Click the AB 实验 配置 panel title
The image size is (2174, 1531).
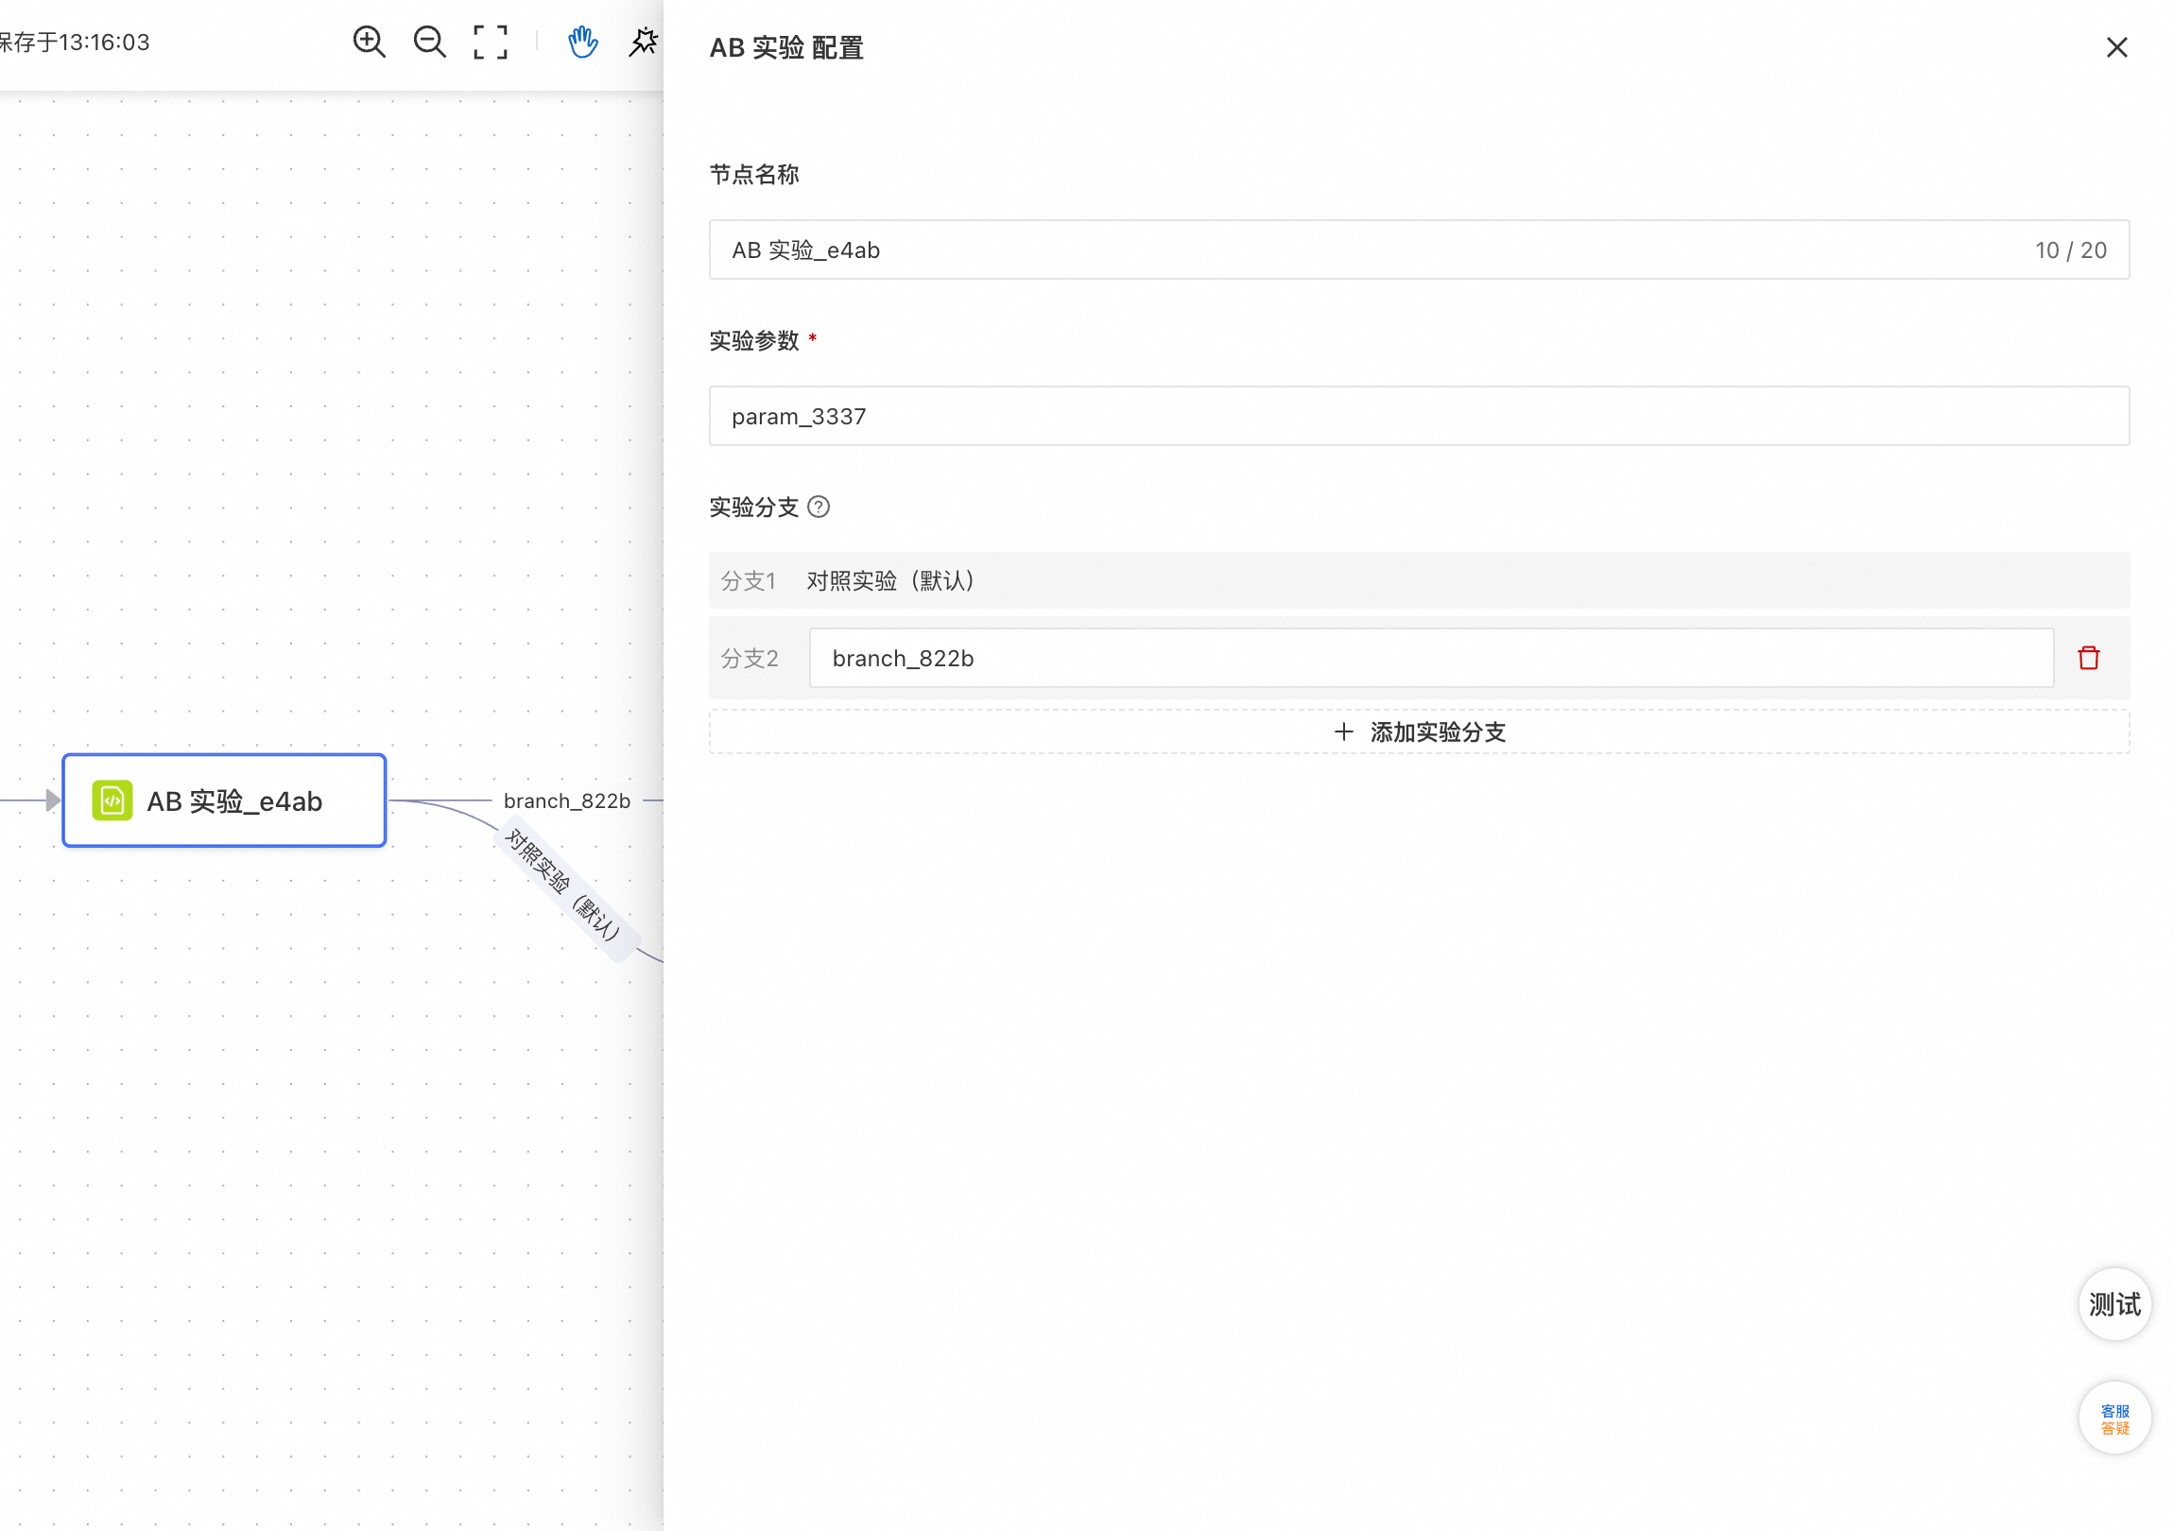coord(786,47)
